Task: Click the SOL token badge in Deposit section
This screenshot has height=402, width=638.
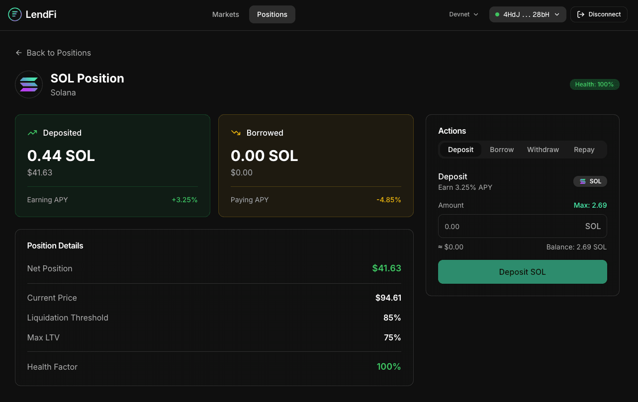Action: pos(590,181)
